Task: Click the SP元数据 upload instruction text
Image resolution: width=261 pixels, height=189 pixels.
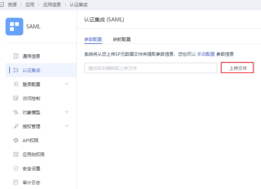Action: (x=159, y=54)
